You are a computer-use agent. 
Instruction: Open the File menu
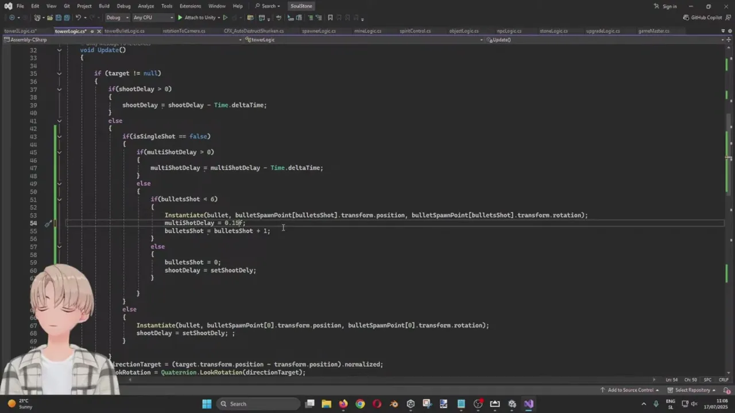pos(20,6)
